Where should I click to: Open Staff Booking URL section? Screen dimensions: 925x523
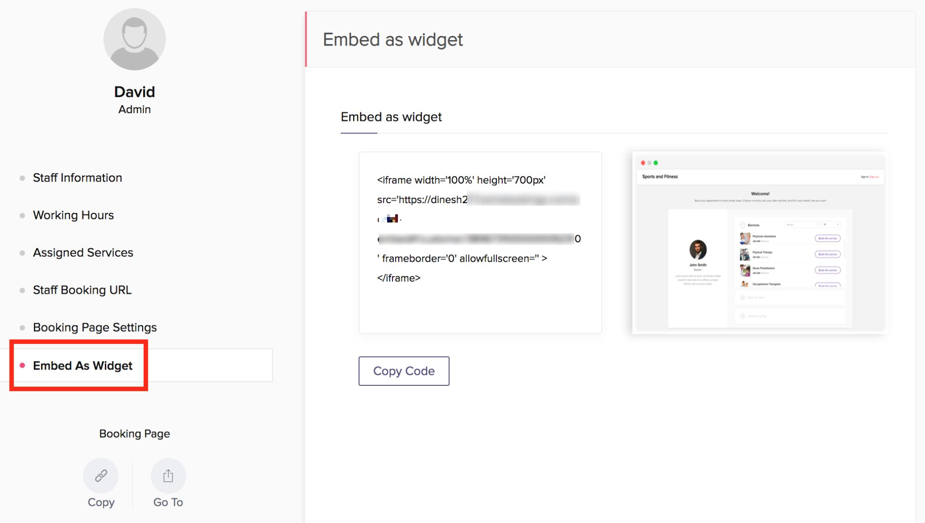click(x=82, y=290)
